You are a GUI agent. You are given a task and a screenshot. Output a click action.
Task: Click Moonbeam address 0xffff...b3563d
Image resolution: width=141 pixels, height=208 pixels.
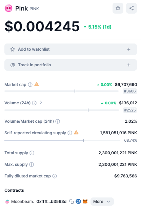[x=52, y=202]
